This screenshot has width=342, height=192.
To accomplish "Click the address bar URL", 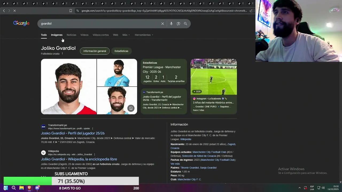I will pyautogui.click(x=164, y=11).
